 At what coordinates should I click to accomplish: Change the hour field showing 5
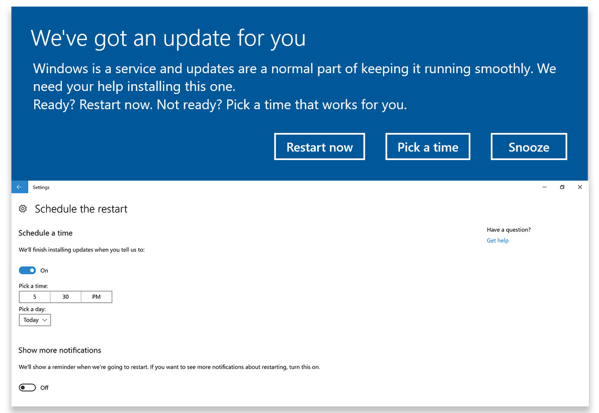point(35,297)
